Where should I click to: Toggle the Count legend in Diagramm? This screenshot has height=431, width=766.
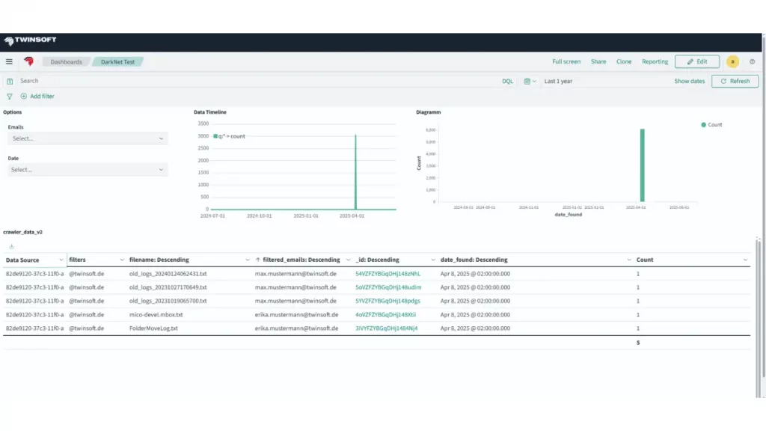tap(711, 125)
